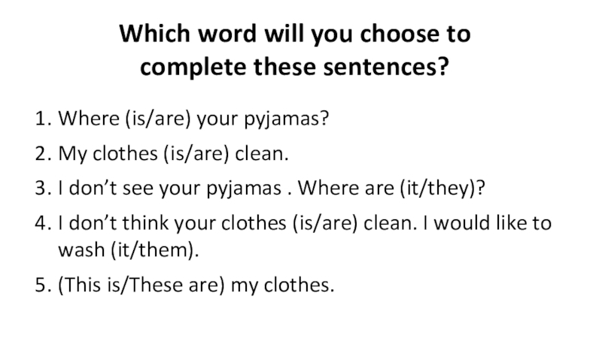Screen dimensions: 602x338
Task: Click list number "2."
Action: click(x=41, y=153)
